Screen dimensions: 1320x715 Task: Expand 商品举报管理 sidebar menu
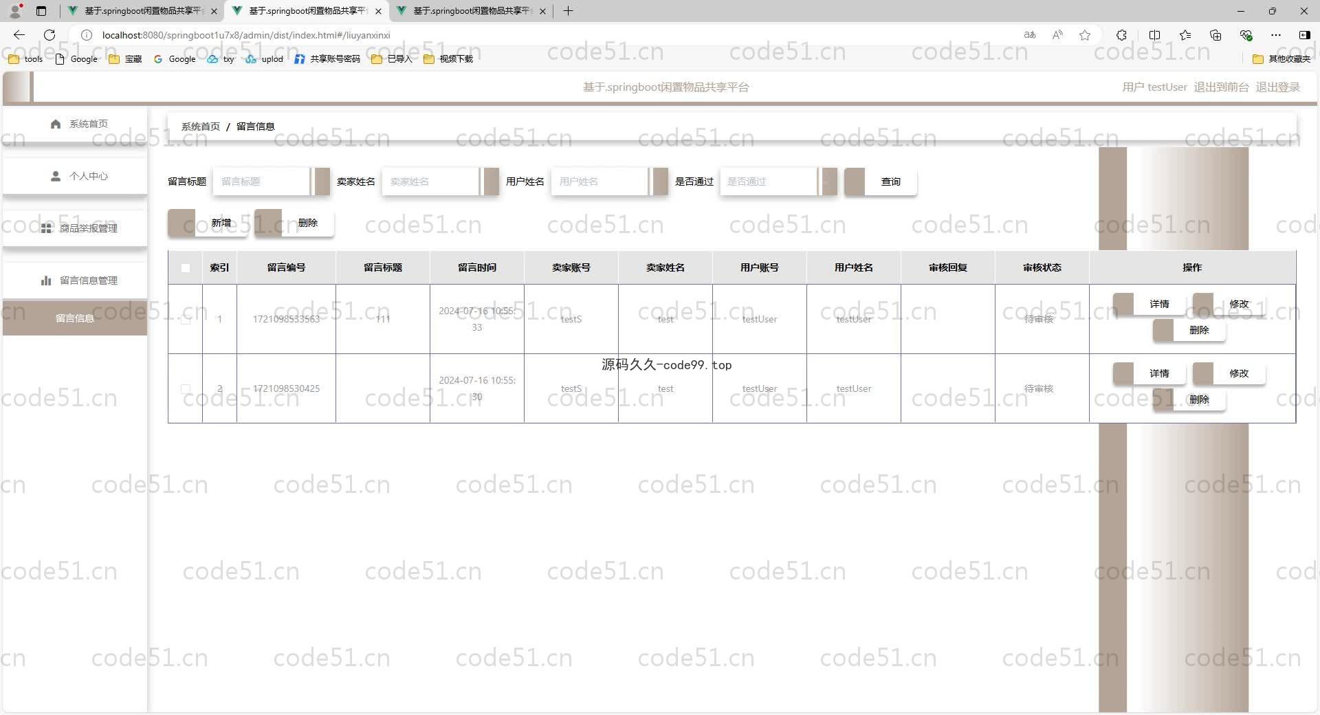[75, 228]
